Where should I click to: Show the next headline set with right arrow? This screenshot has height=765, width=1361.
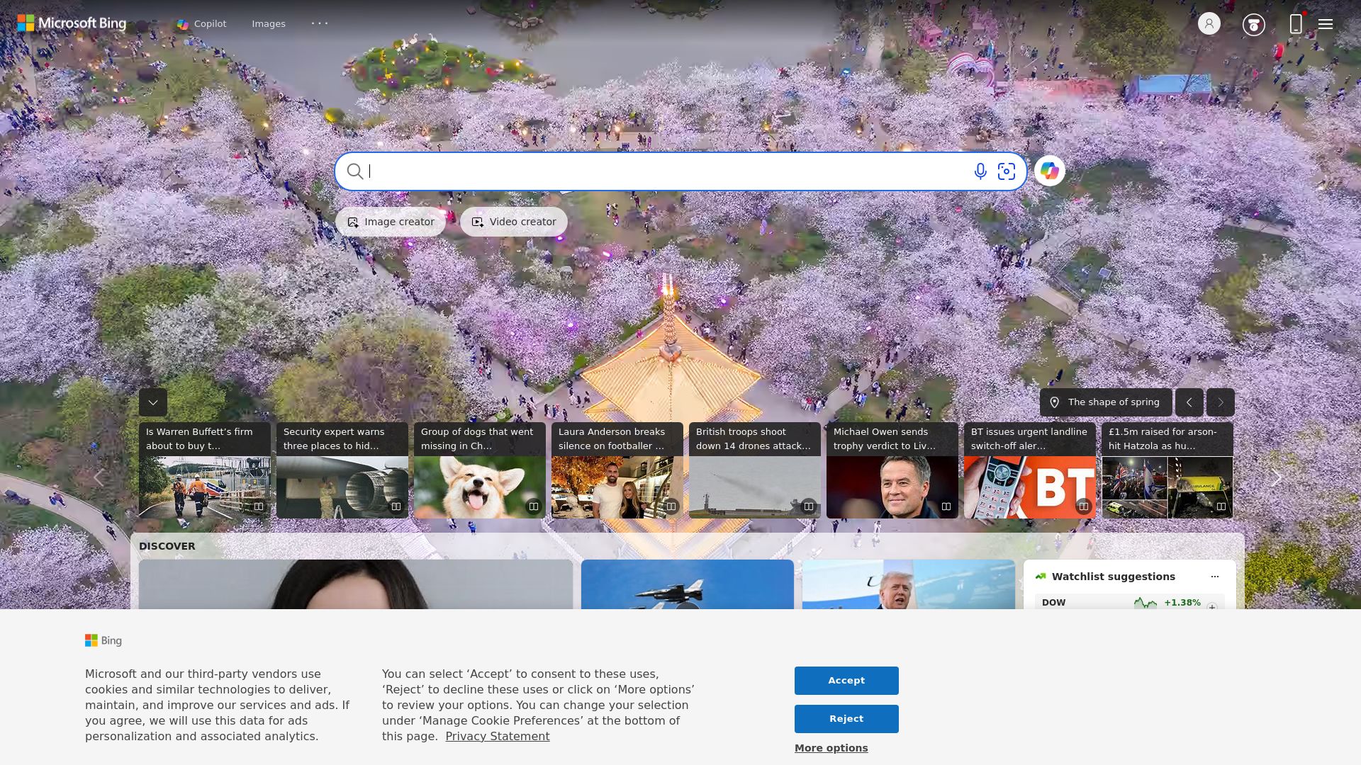click(x=1275, y=478)
